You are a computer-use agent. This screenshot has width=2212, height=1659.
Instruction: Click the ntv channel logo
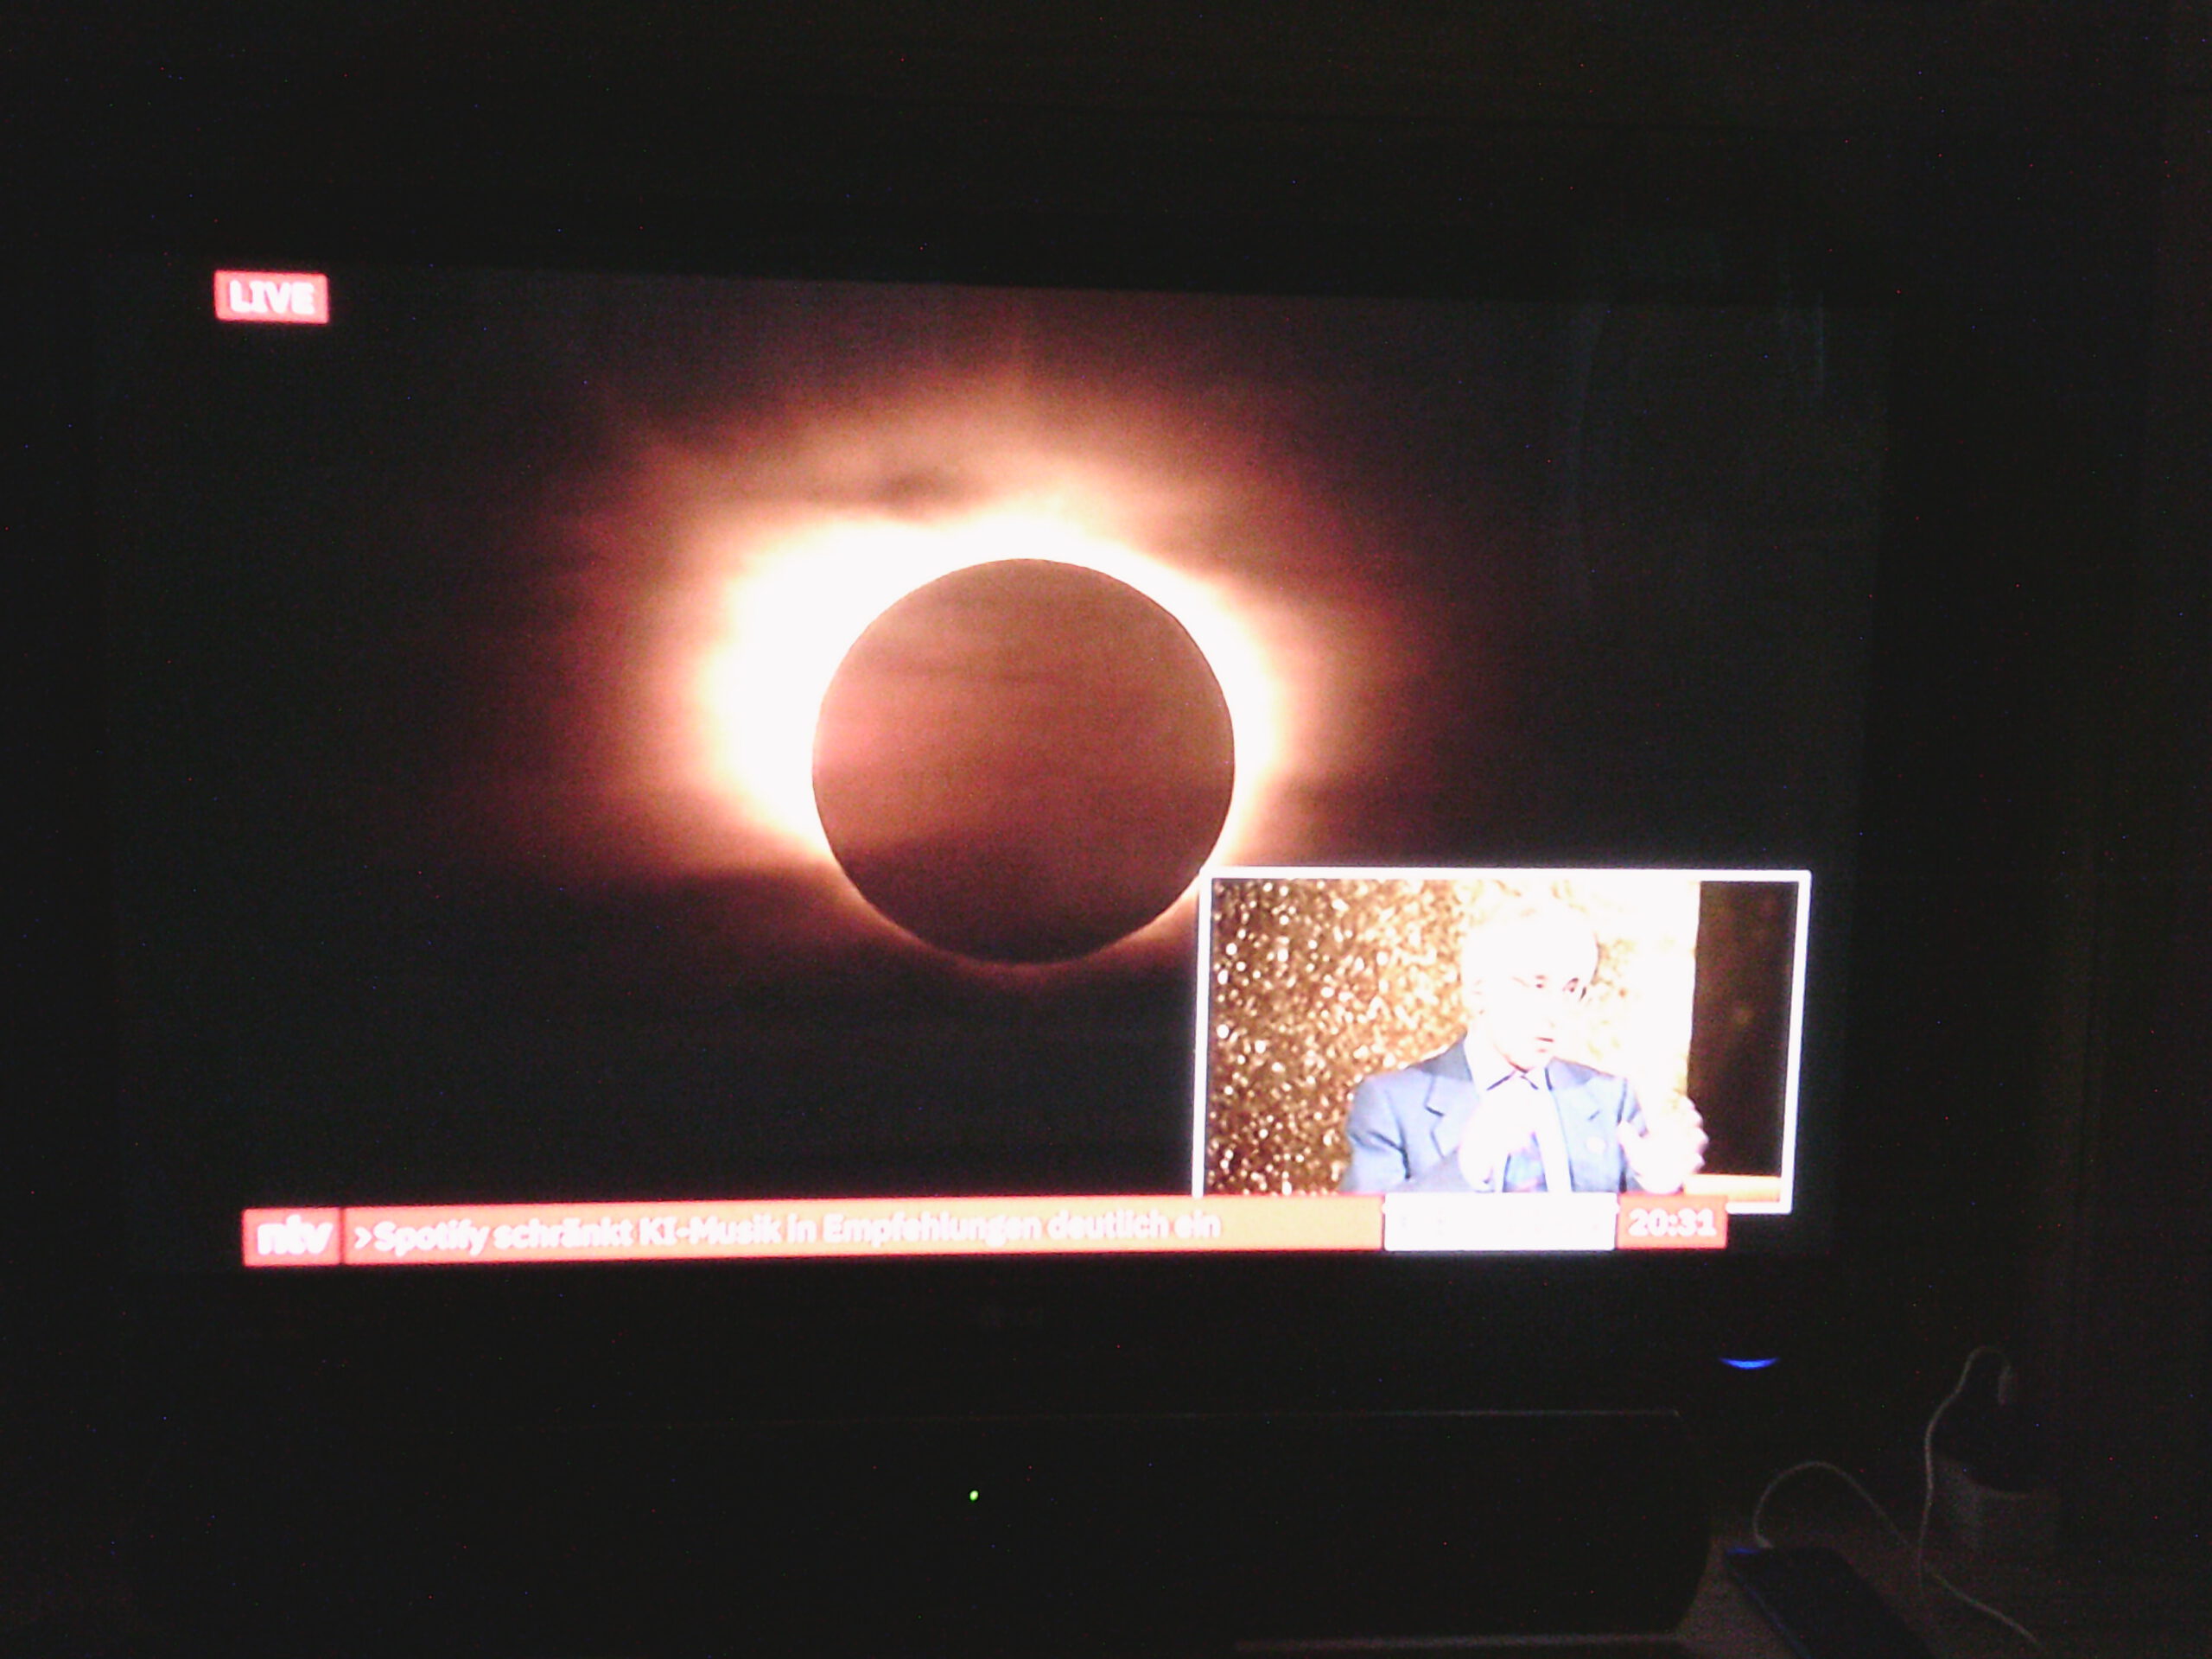[x=291, y=1238]
